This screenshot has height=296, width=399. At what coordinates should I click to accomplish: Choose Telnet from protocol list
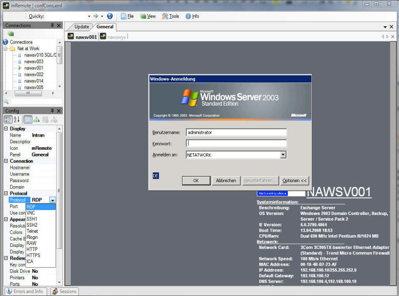pos(40,231)
